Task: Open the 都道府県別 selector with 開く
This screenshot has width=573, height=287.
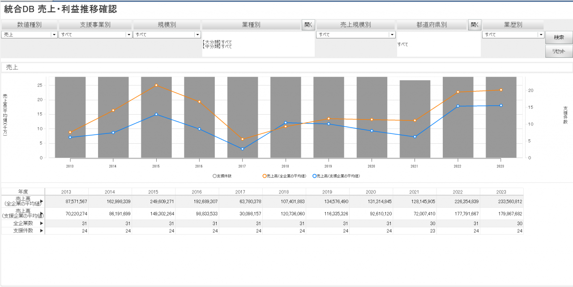Action: click(x=475, y=25)
